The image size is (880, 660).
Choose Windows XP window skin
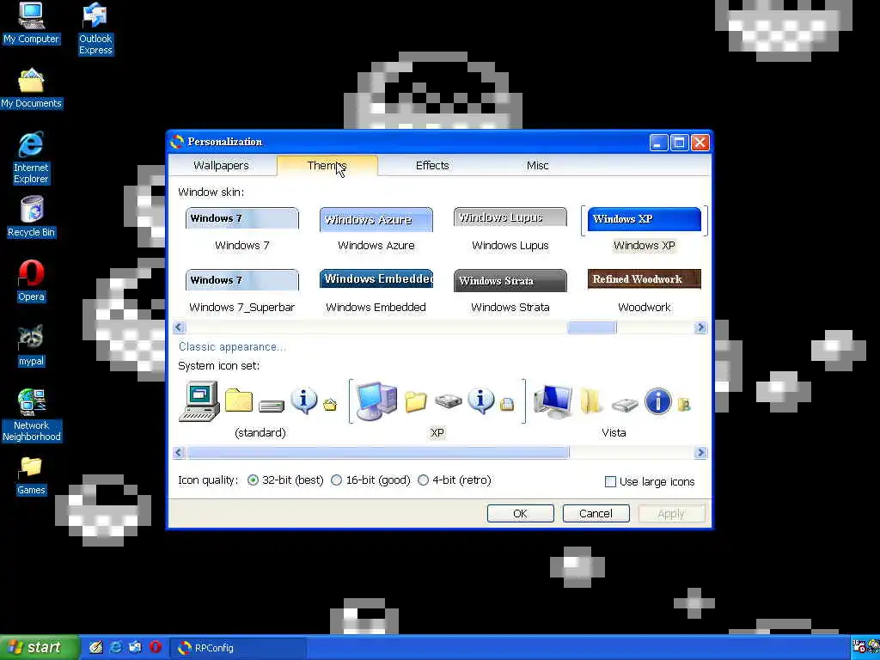[645, 229]
